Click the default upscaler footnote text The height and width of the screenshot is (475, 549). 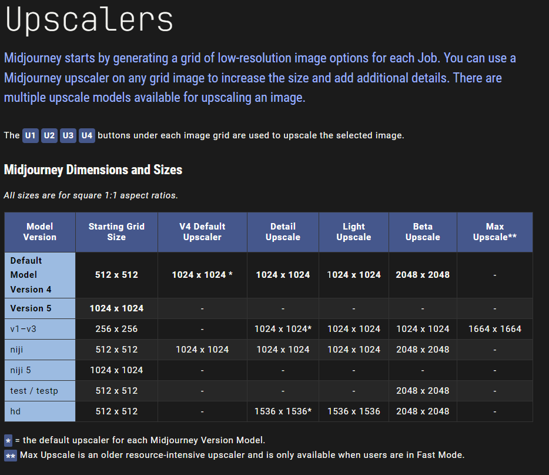point(140,440)
